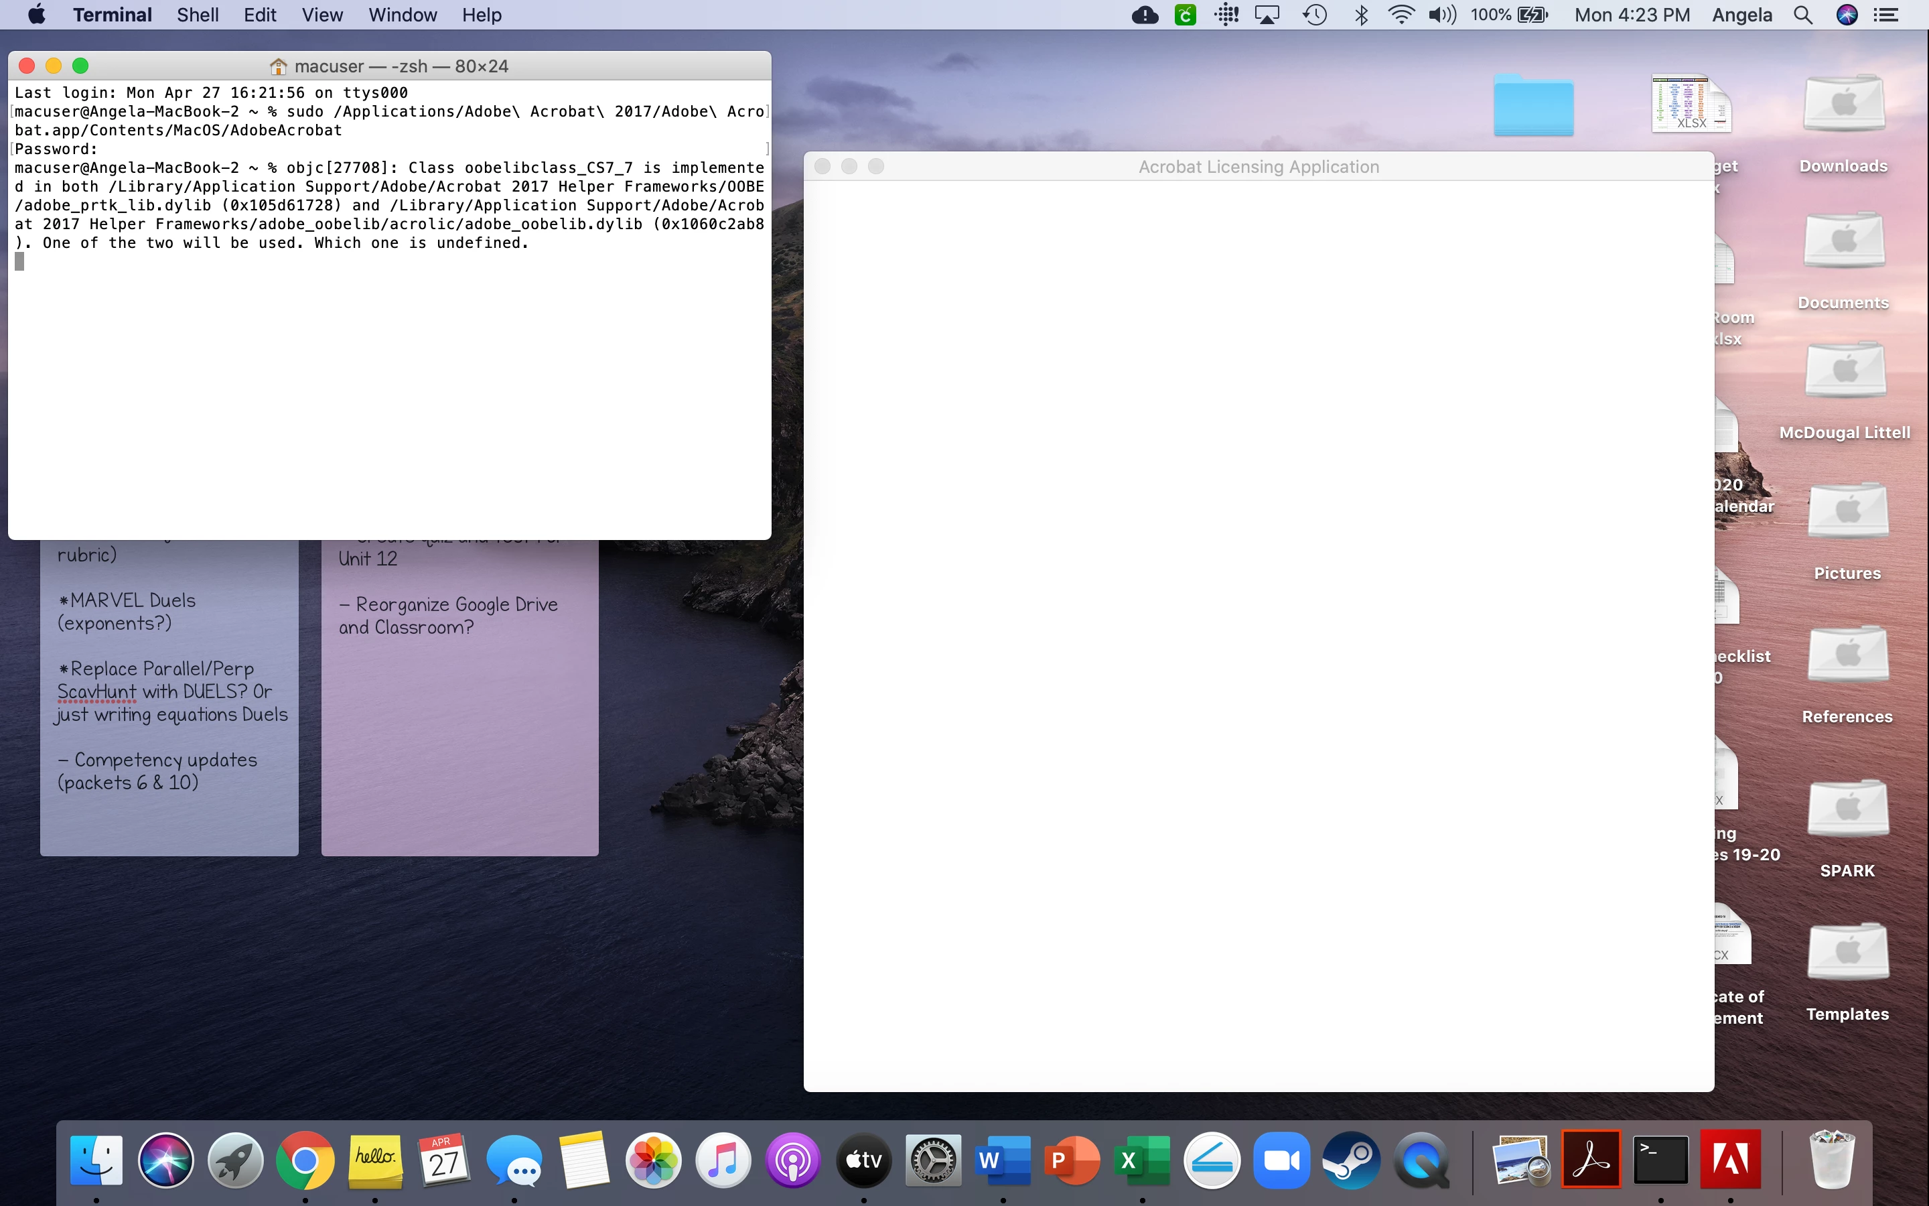This screenshot has height=1206, width=1929.
Task: Open the Window menu in Terminal
Action: click(402, 15)
